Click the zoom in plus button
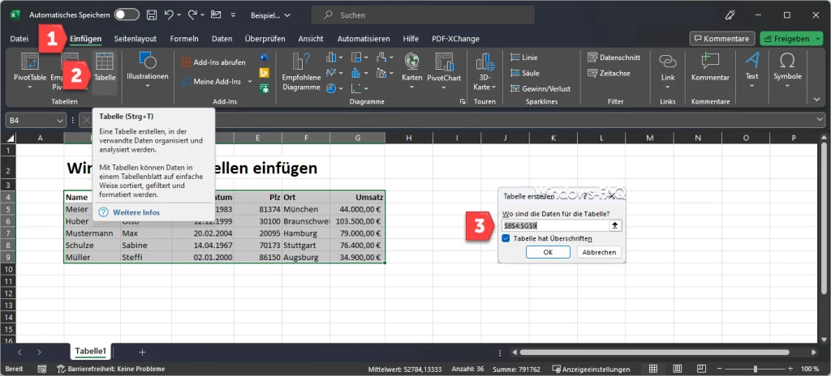Screen dimensions: 831x376 (790, 369)
